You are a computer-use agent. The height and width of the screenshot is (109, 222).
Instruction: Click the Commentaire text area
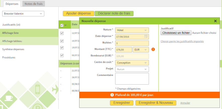[x=132, y=79]
